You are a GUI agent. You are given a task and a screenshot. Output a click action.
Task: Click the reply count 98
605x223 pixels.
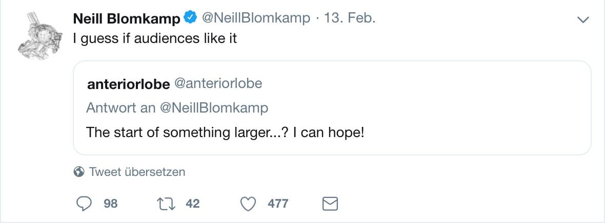pos(111,204)
